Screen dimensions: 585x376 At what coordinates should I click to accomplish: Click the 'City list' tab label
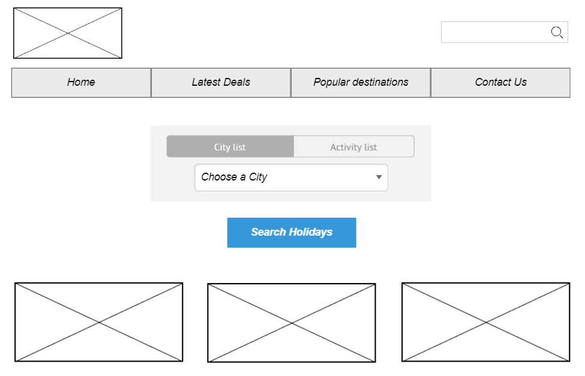(230, 148)
